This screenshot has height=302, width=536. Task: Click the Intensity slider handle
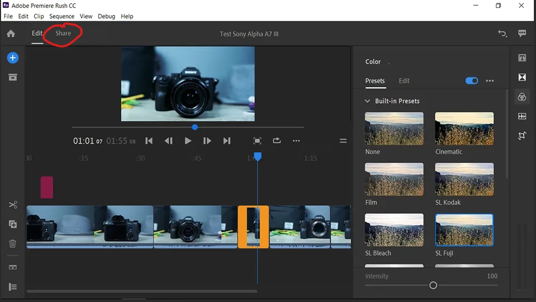433,285
